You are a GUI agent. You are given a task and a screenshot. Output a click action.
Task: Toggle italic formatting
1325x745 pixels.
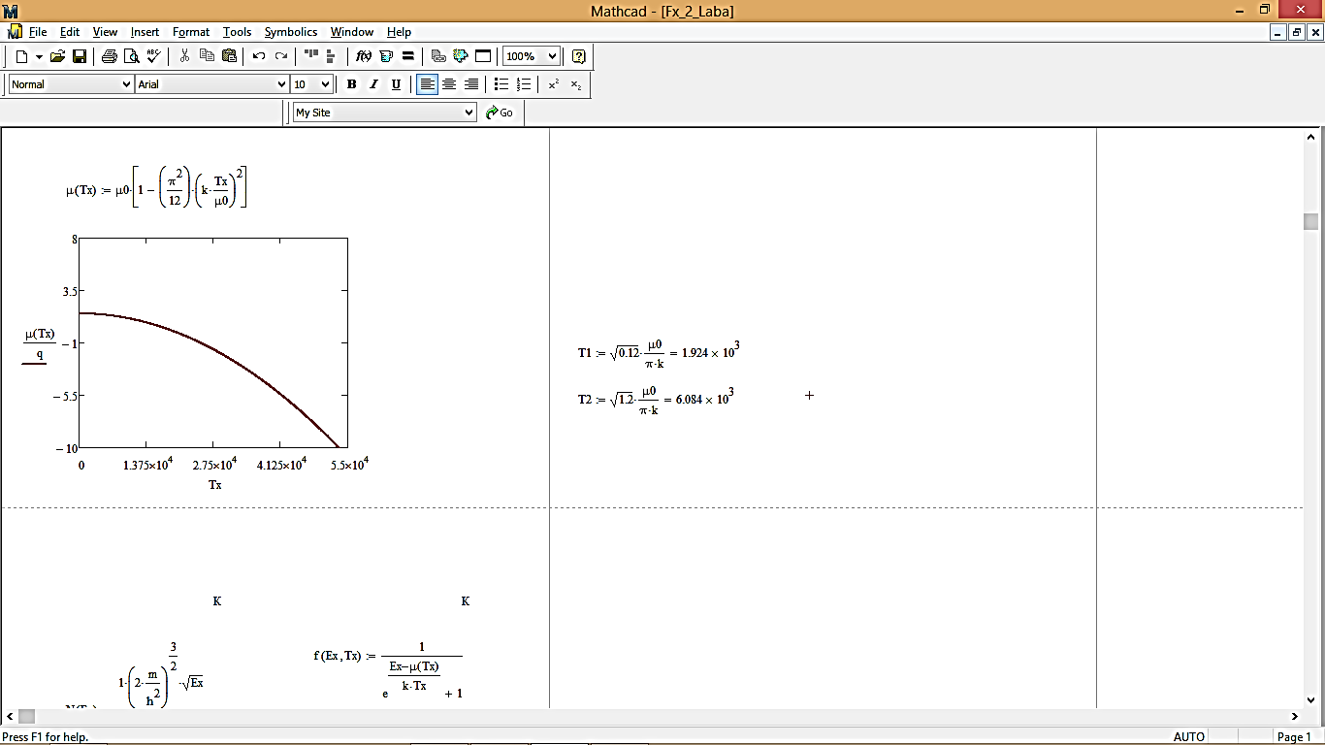(x=373, y=84)
